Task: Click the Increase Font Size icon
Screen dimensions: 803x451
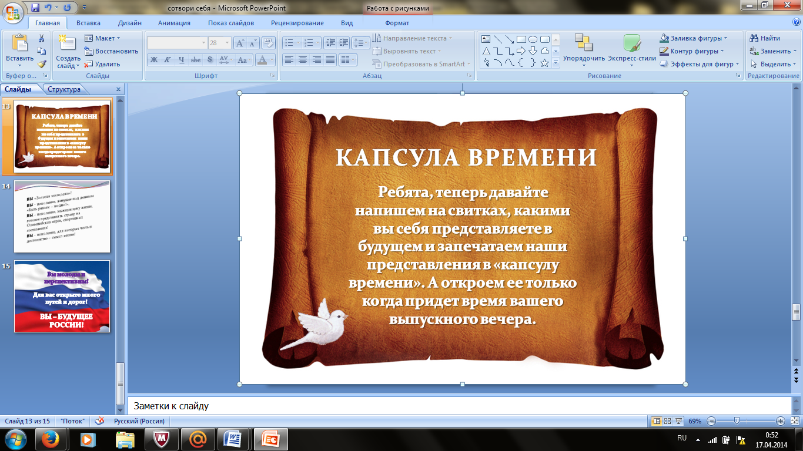Action: tap(240, 43)
